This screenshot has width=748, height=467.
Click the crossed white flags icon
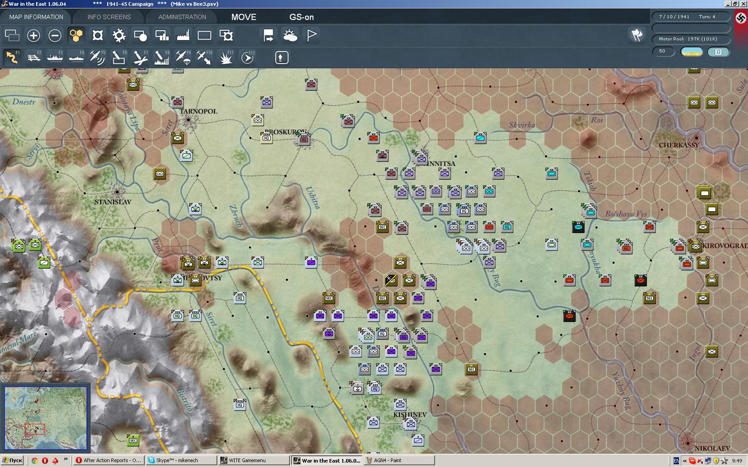pyautogui.click(x=637, y=35)
